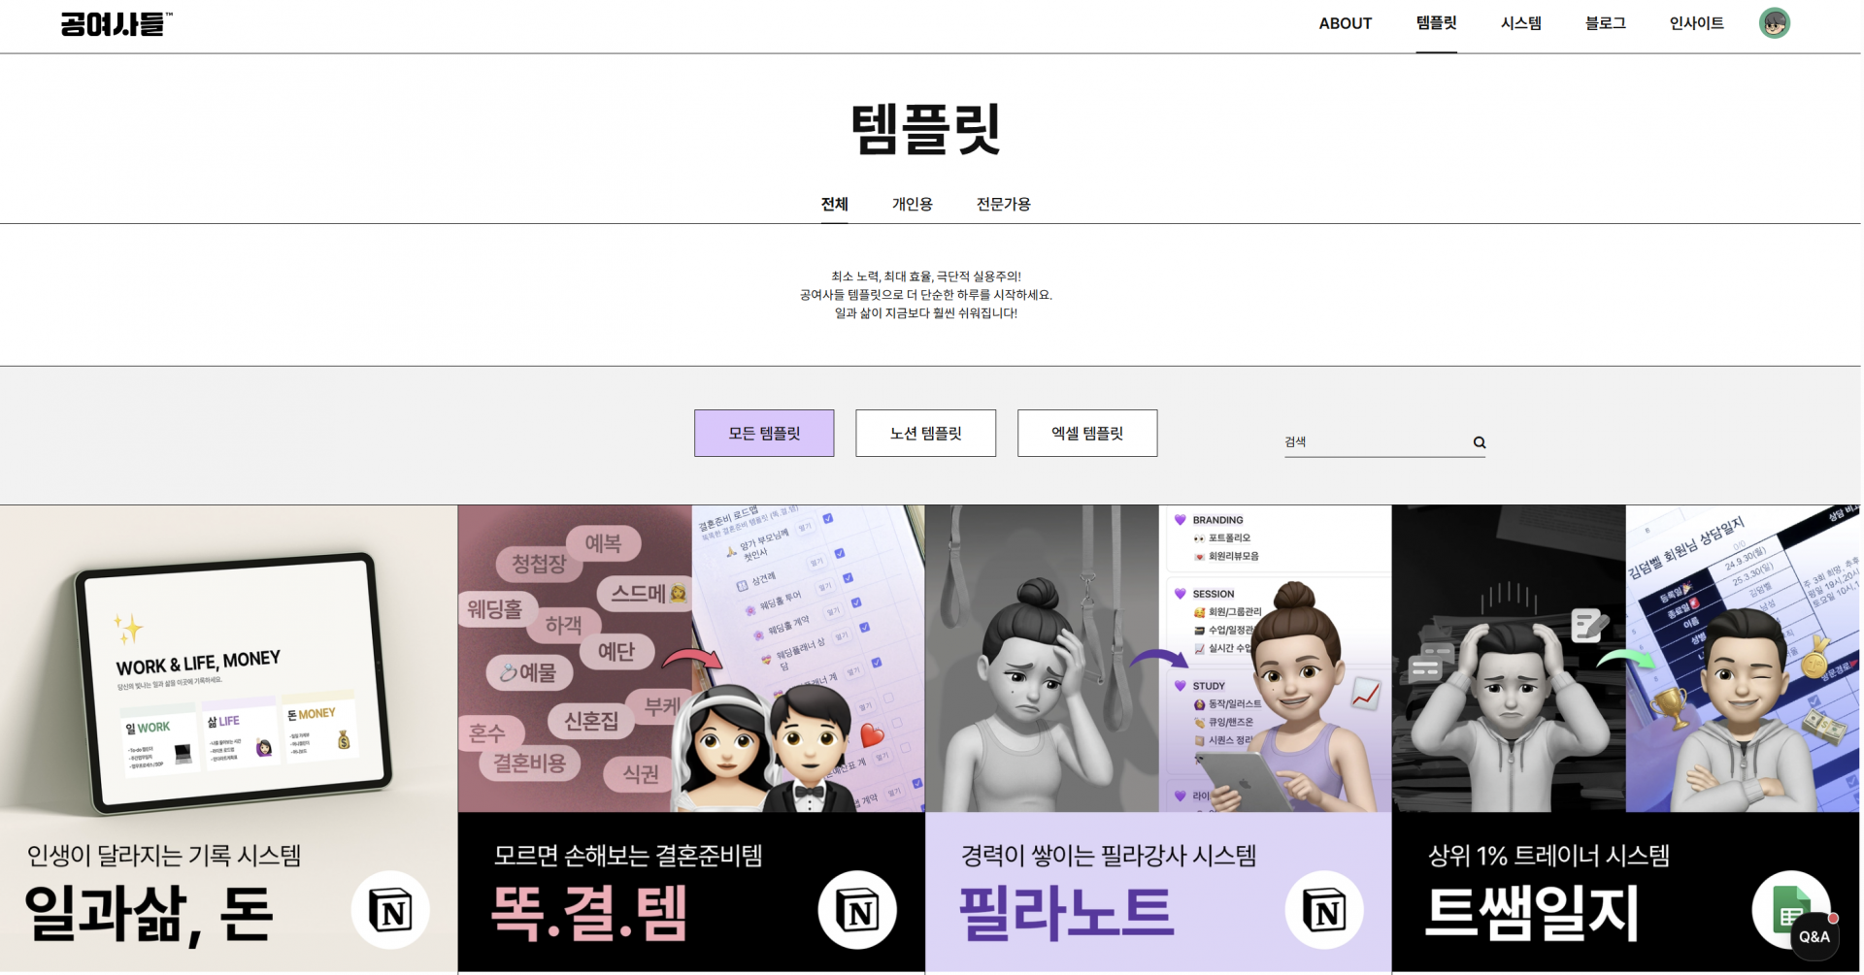Switch to the 전문가용 tab
This screenshot has height=975, width=1864.
1003,204
